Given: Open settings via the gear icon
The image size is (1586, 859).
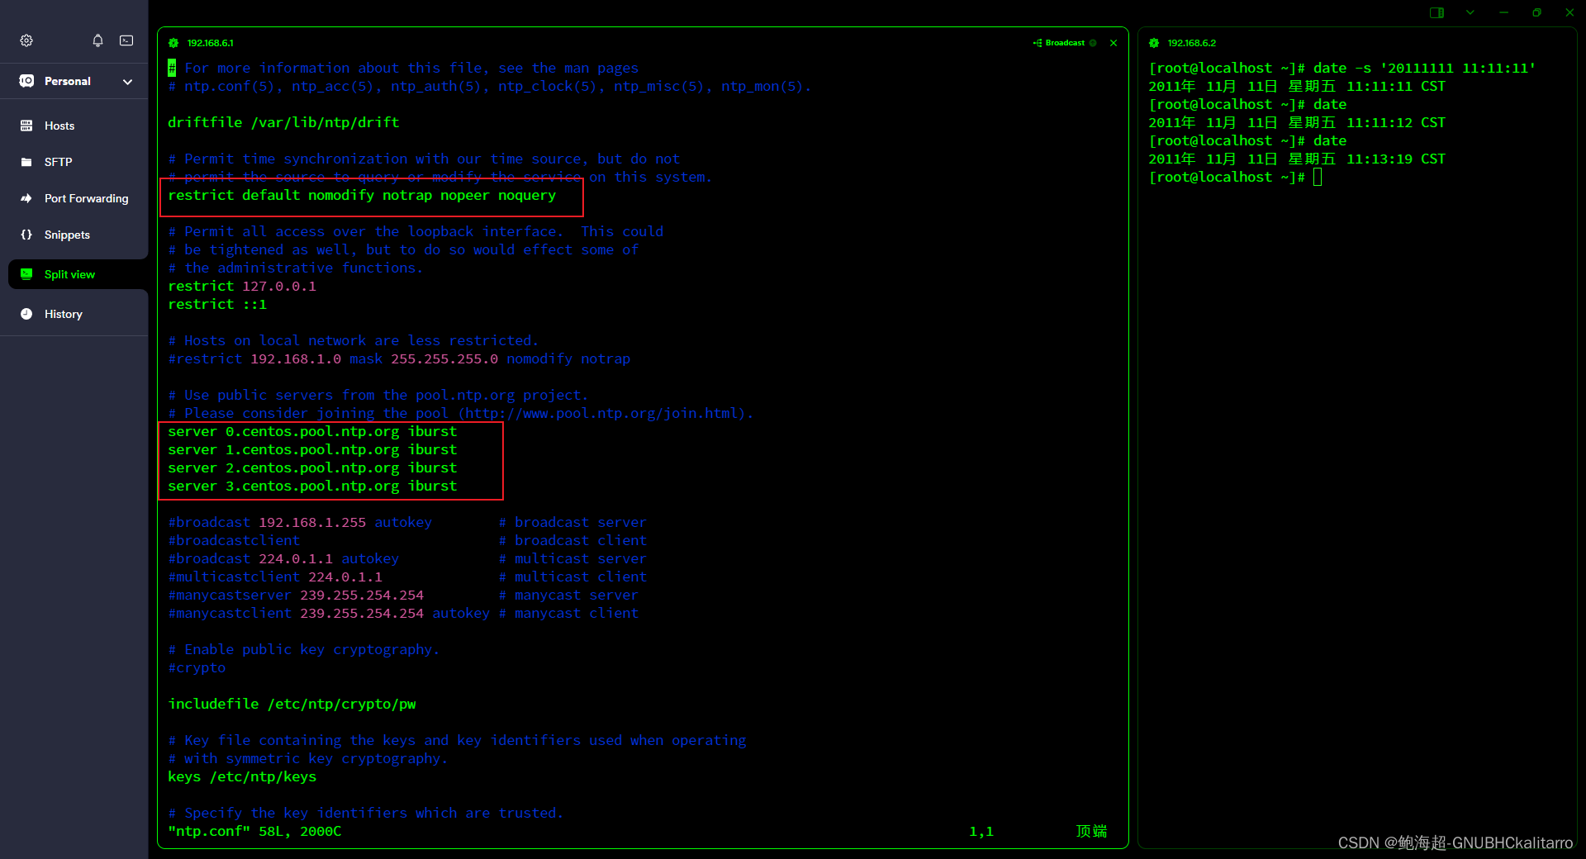Looking at the screenshot, I should click(26, 40).
